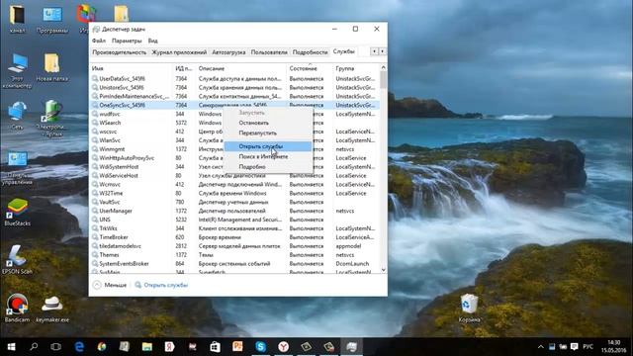
Task: Click the Открыть службы link at bottom
Action: click(x=165, y=285)
